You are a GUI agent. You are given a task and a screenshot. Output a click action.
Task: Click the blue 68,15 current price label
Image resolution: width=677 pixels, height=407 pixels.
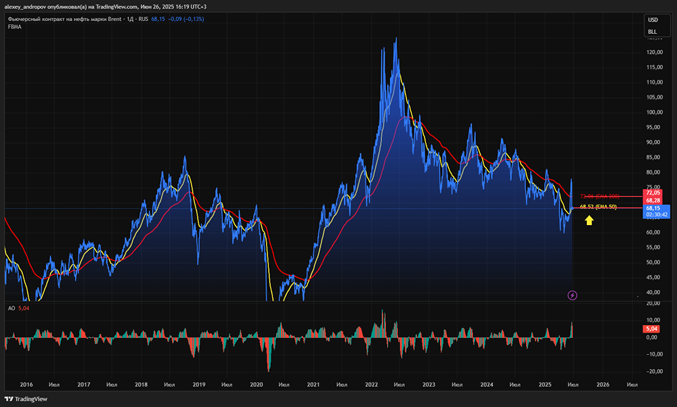pyautogui.click(x=653, y=208)
